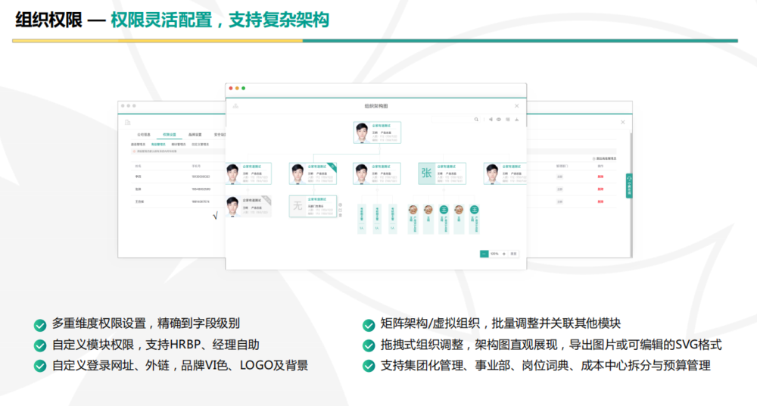The height and width of the screenshot is (406, 757).
Task: Click the add admin link above the table
Action: [606, 158]
